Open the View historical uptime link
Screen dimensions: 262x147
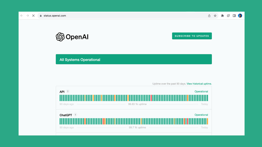pos(199,84)
